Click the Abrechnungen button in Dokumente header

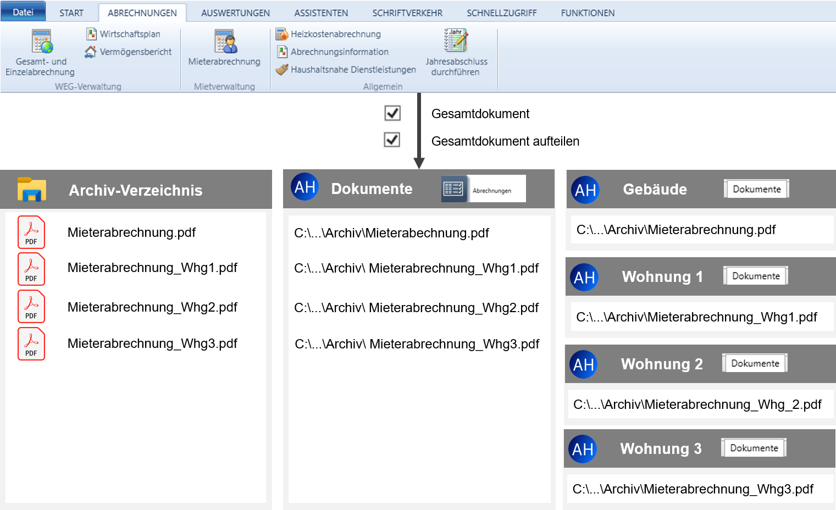click(484, 189)
